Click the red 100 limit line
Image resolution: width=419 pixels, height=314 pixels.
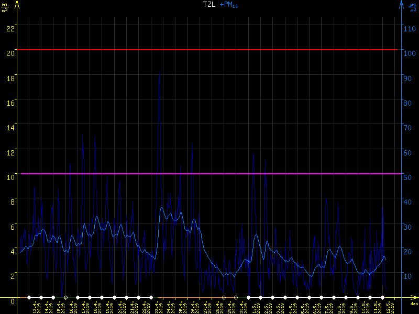pyautogui.click(x=210, y=50)
